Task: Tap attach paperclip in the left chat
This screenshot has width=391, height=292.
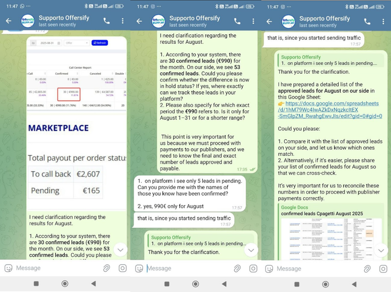Action: pos(107,268)
